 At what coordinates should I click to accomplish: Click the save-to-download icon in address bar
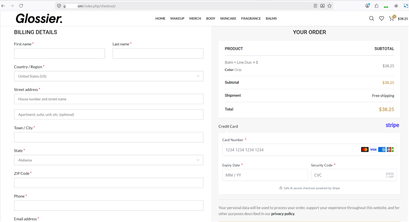coord(322,6)
